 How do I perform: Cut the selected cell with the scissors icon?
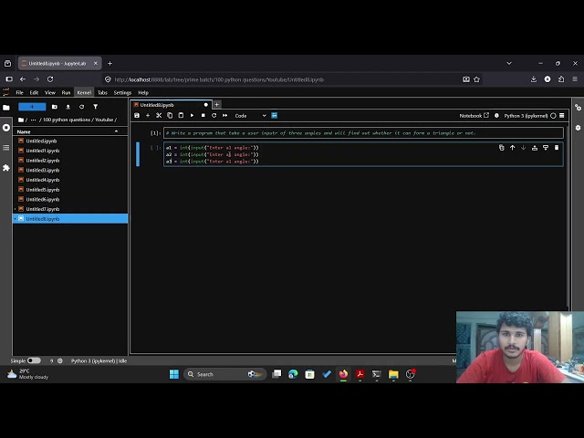[x=159, y=116]
